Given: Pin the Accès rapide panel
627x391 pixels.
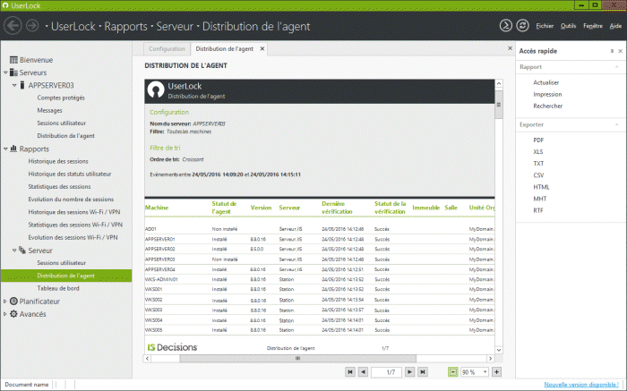Looking at the screenshot, I should pos(612,51).
